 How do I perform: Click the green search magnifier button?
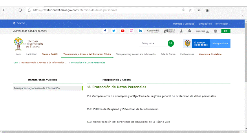pyautogui.click(x=171, y=43)
